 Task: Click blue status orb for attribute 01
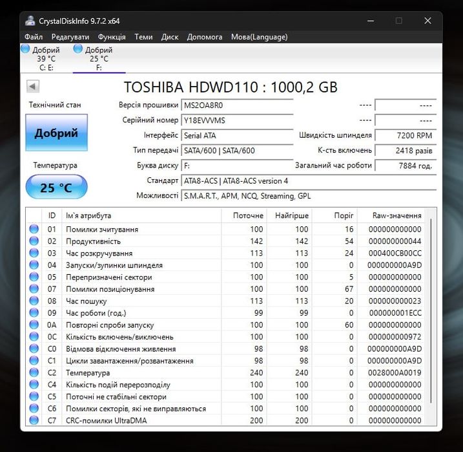click(x=34, y=229)
